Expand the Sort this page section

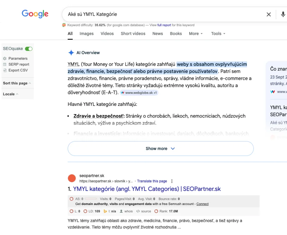[17, 83]
